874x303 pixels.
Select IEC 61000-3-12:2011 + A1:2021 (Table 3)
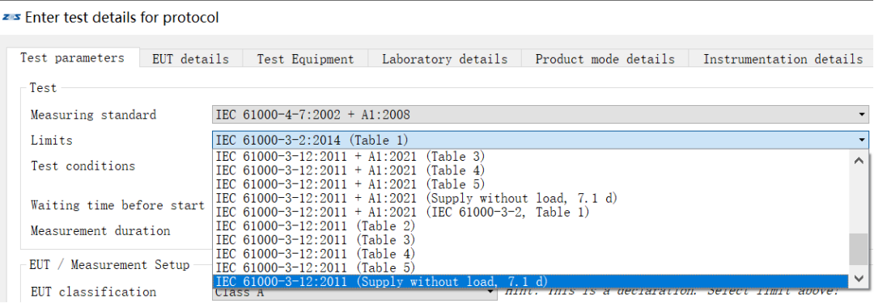(531, 157)
